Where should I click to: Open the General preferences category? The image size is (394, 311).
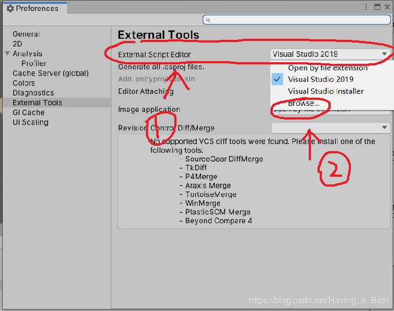point(26,34)
